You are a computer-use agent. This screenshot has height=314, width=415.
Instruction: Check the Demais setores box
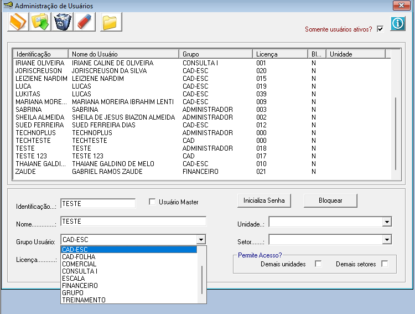385,264
